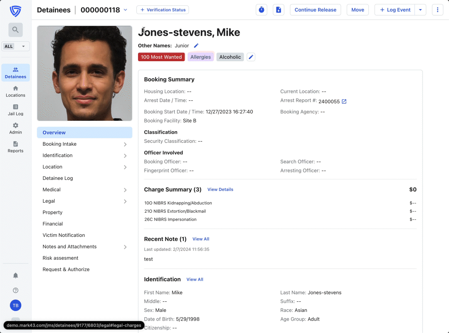449x333 pixels.
Task: Open the ALL filter dropdown
Action: [x=15, y=47]
